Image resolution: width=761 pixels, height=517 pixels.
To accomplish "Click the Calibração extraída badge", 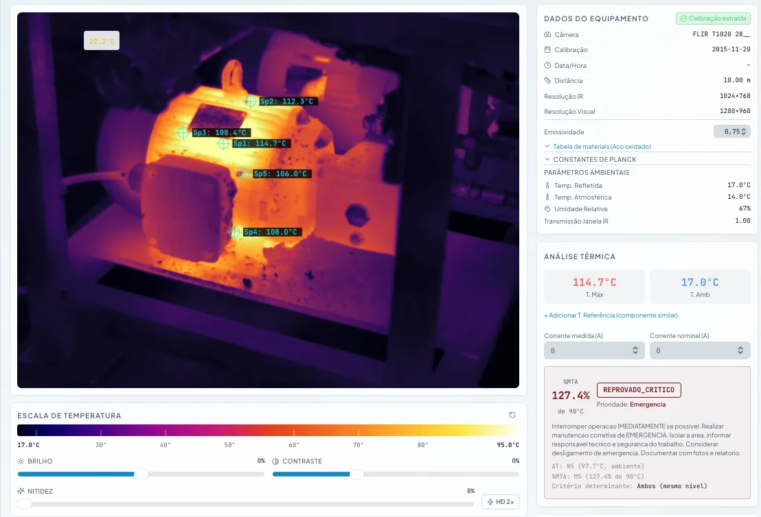I will 713,19.
